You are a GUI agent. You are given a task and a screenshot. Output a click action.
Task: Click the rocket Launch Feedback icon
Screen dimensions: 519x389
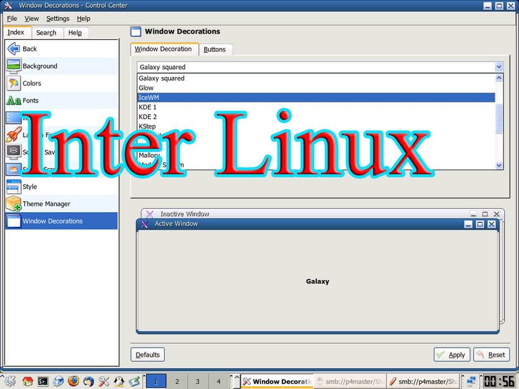point(14,134)
